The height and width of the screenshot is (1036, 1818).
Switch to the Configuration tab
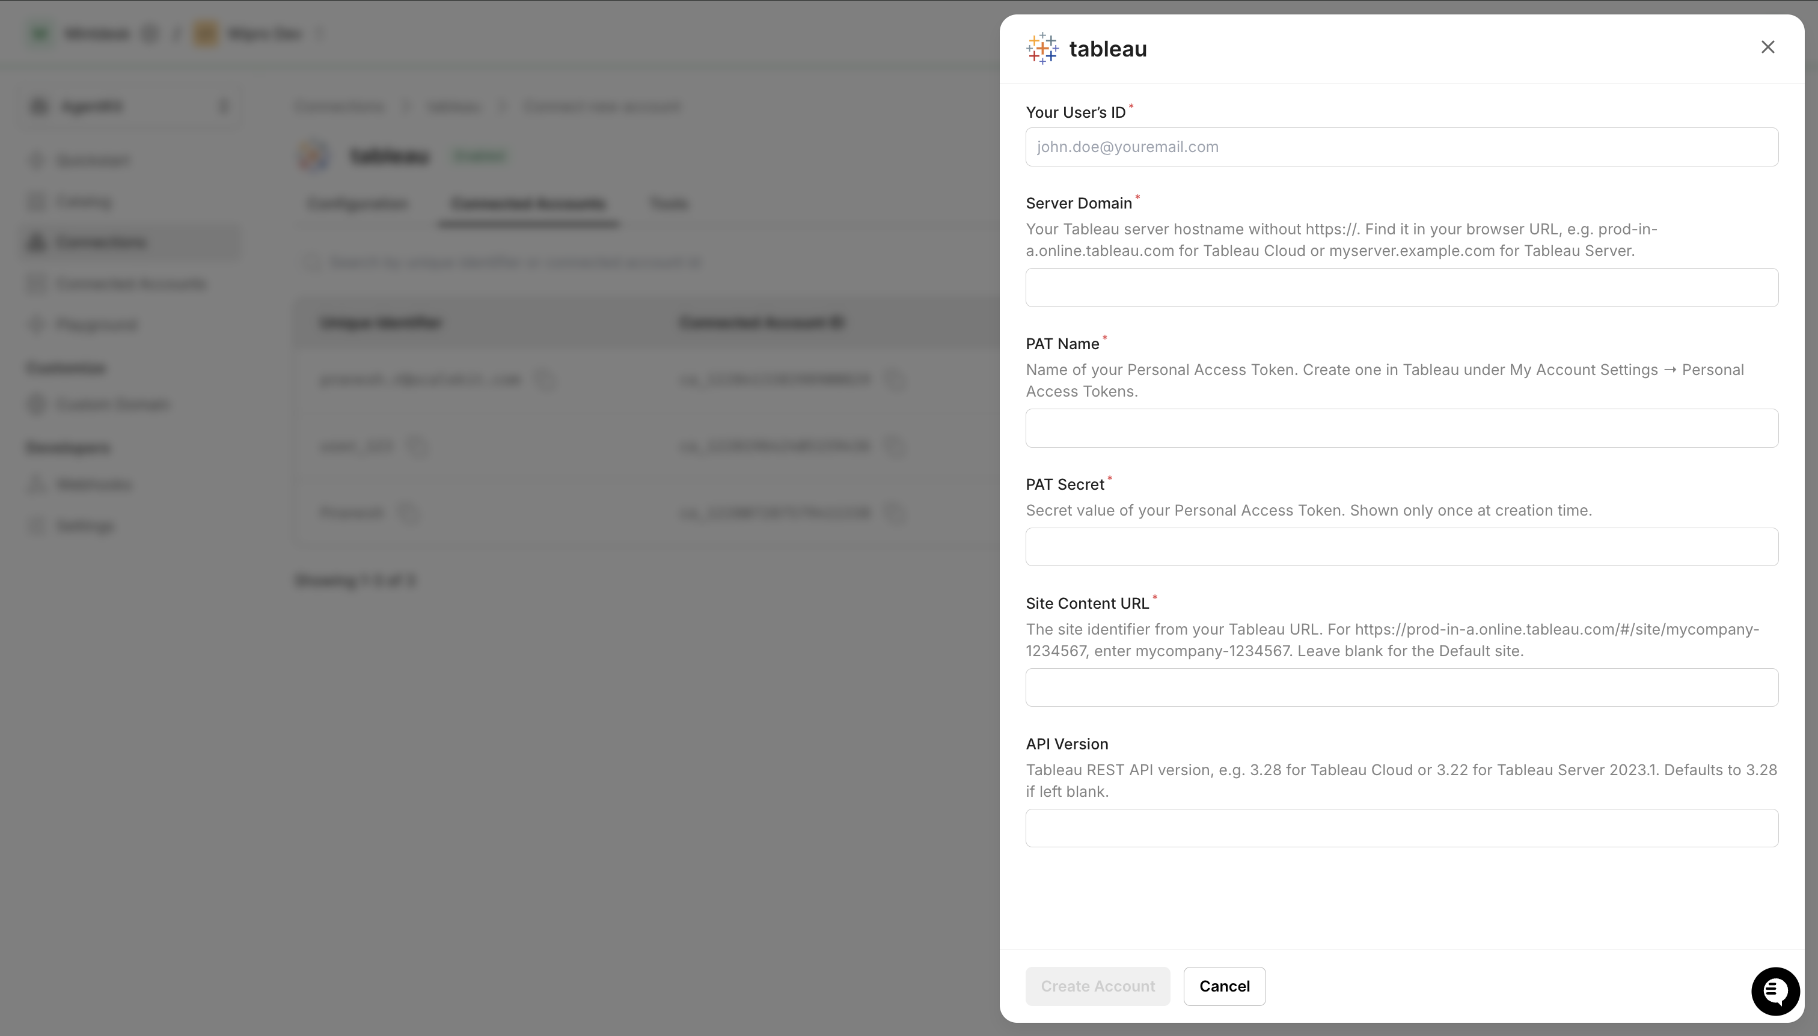click(x=357, y=204)
